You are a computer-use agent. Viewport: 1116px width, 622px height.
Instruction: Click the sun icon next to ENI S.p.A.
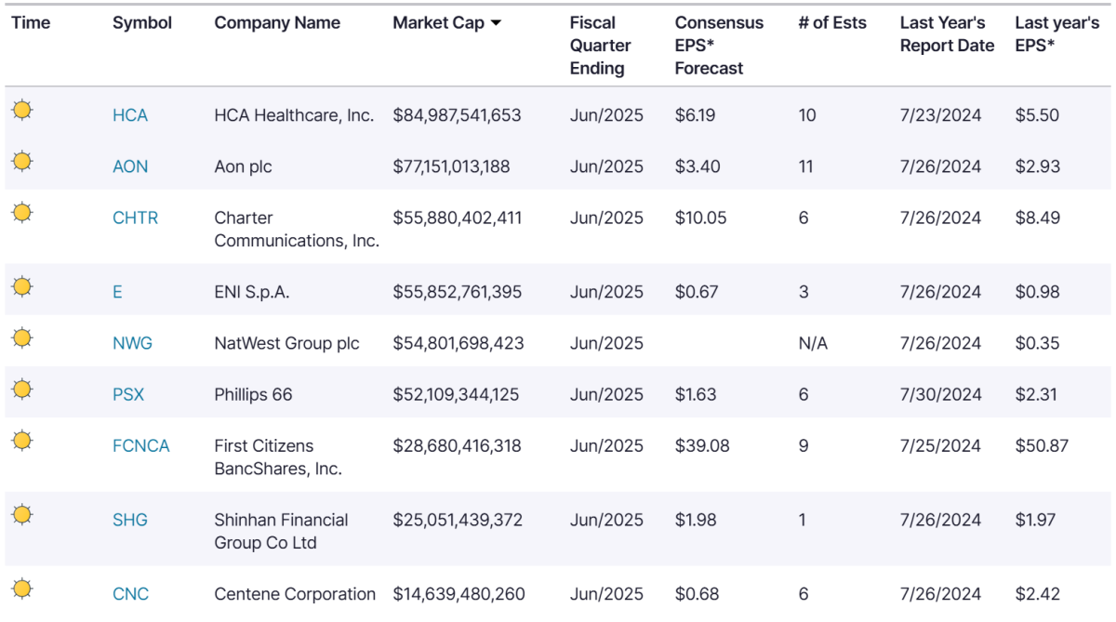click(x=22, y=287)
